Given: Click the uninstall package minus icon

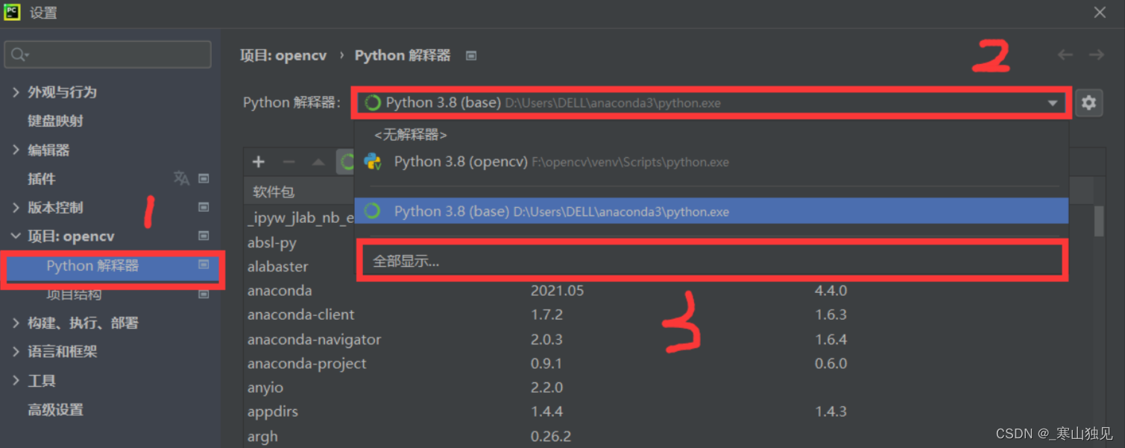Looking at the screenshot, I should [x=289, y=161].
